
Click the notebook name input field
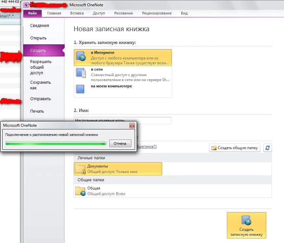click(122, 121)
